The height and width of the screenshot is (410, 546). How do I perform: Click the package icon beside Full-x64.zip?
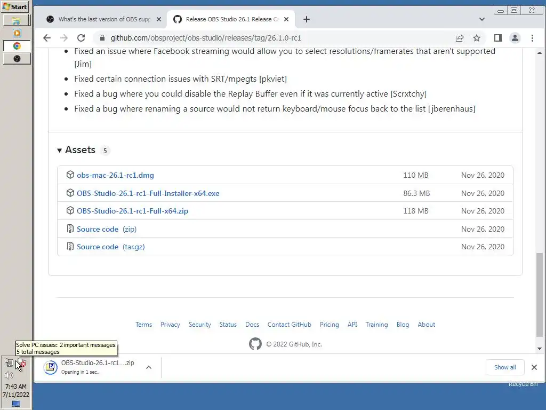[x=70, y=210]
